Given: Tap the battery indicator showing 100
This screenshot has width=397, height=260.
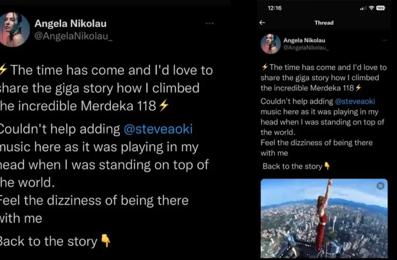Looking at the screenshot, I should tap(380, 8).
